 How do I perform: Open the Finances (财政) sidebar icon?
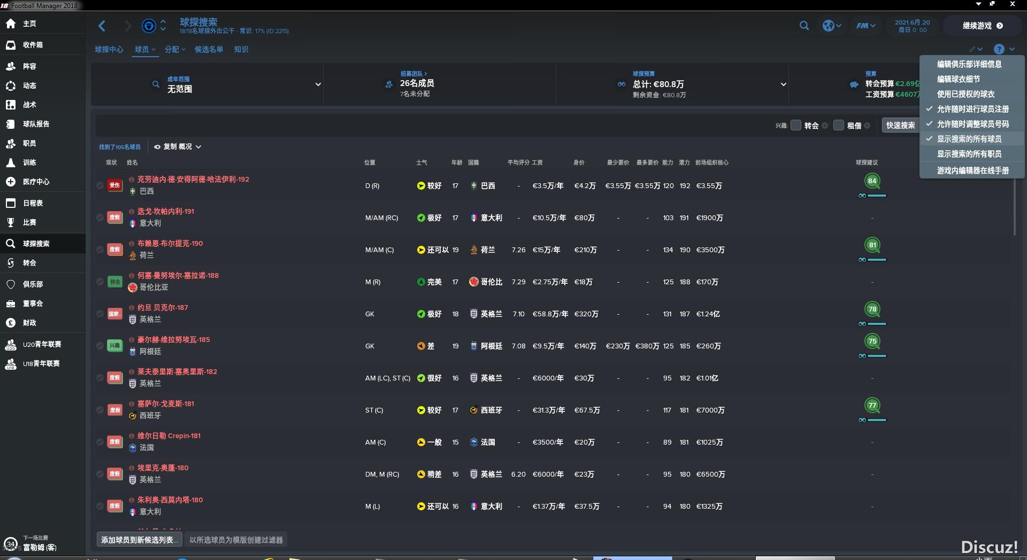pyautogui.click(x=11, y=323)
